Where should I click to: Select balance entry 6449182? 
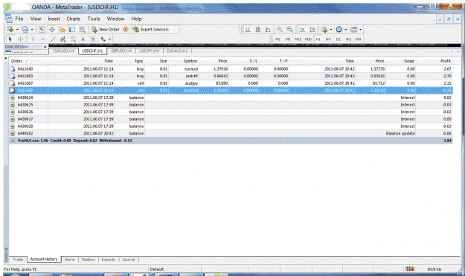tap(231, 133)
